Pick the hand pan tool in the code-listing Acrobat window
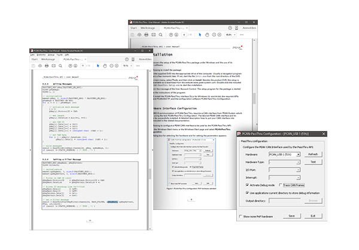Viewport: 359px width, 250px height. [x=105, y=66]
